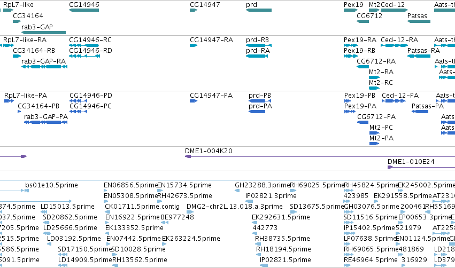Select protein CG14946-PD glyph
455x268 pixels.
tap(79, 101)
